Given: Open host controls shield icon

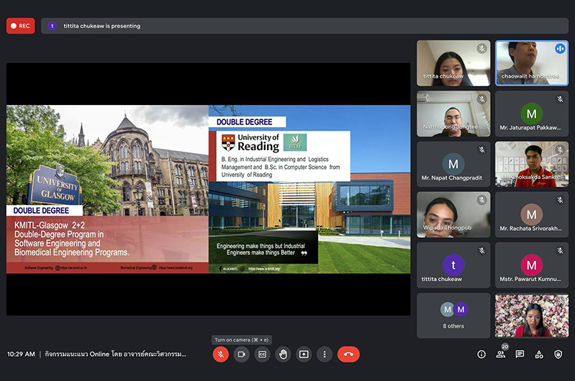Looking at the screenshot, I should pyautogui.click(x=558, y=354).
